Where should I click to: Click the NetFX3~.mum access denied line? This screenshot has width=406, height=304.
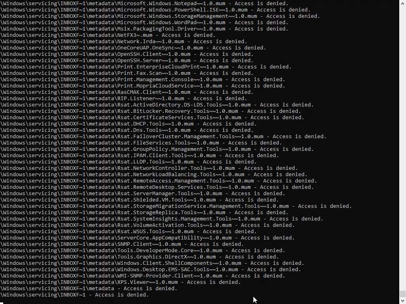108,35
